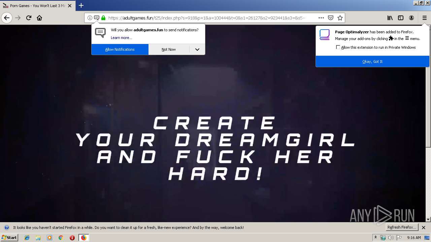Click the forward navigation arrow

tap(18, 18)
